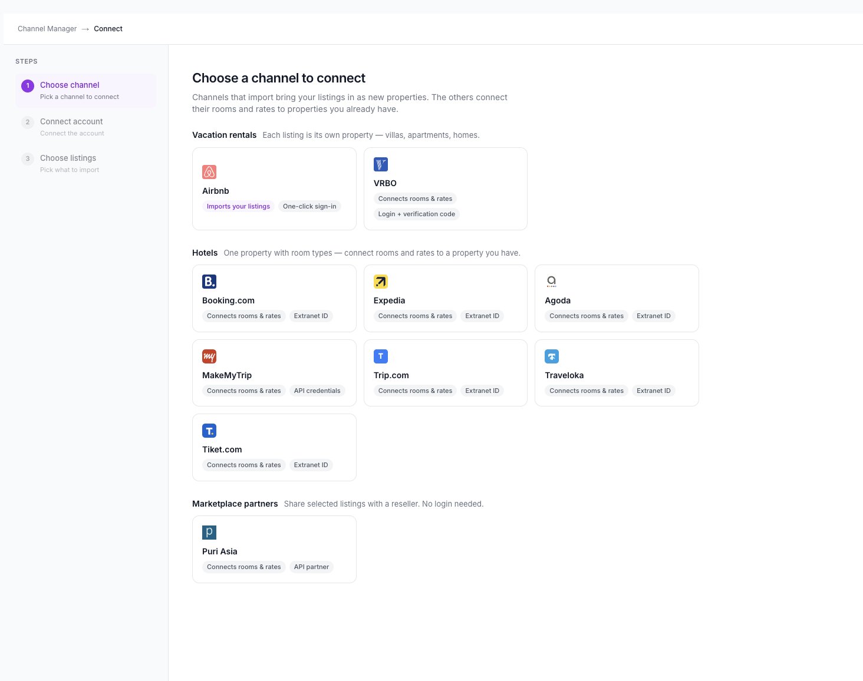The width and height of the screenshot is (863, 681).
Task: Click the MakeMyTrip logo icon
Action: click(x=209, y=356)
